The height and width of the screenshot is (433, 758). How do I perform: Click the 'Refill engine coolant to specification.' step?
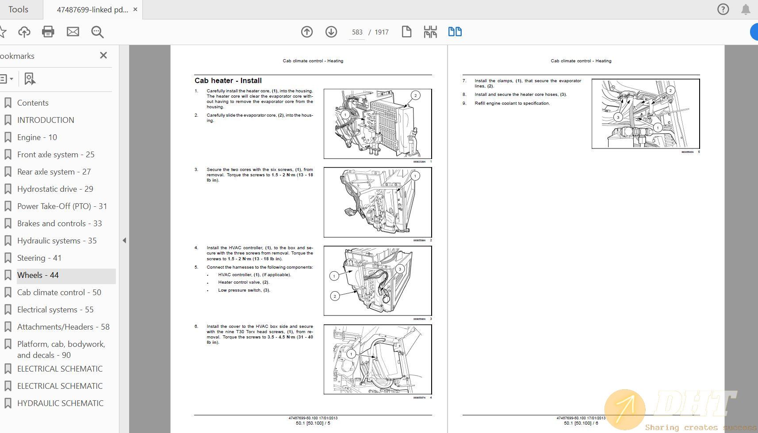(x=512, y=103)
